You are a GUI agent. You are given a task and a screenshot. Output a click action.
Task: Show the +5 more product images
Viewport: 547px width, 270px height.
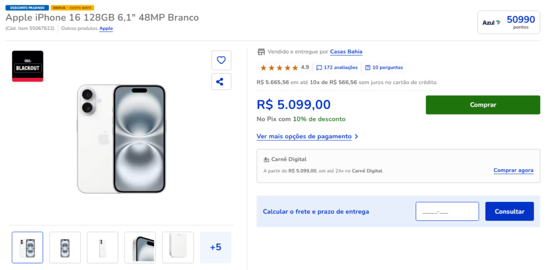point(216,247)
